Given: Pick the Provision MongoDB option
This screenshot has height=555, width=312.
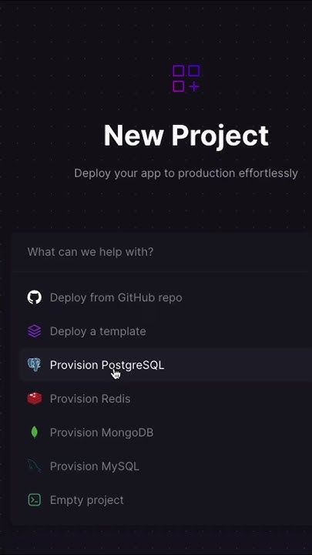Looking at the screenshot, I should [102, 432].
